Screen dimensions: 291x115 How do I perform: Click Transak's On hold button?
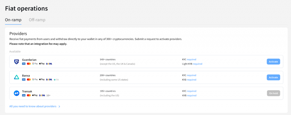273,93
